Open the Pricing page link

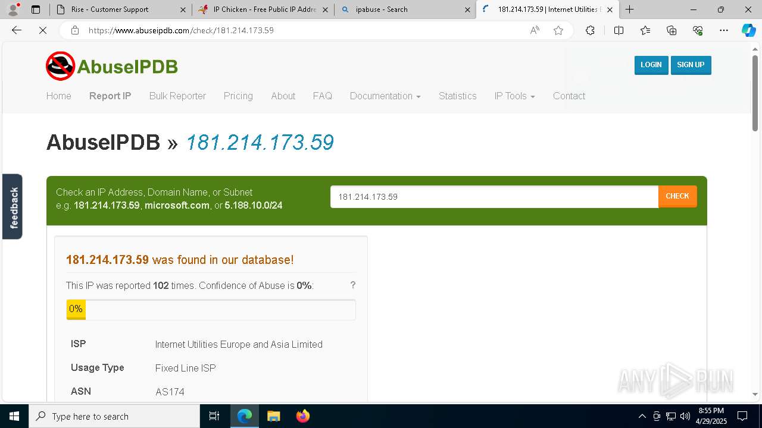pyautogui.click(x=238, y=96)
